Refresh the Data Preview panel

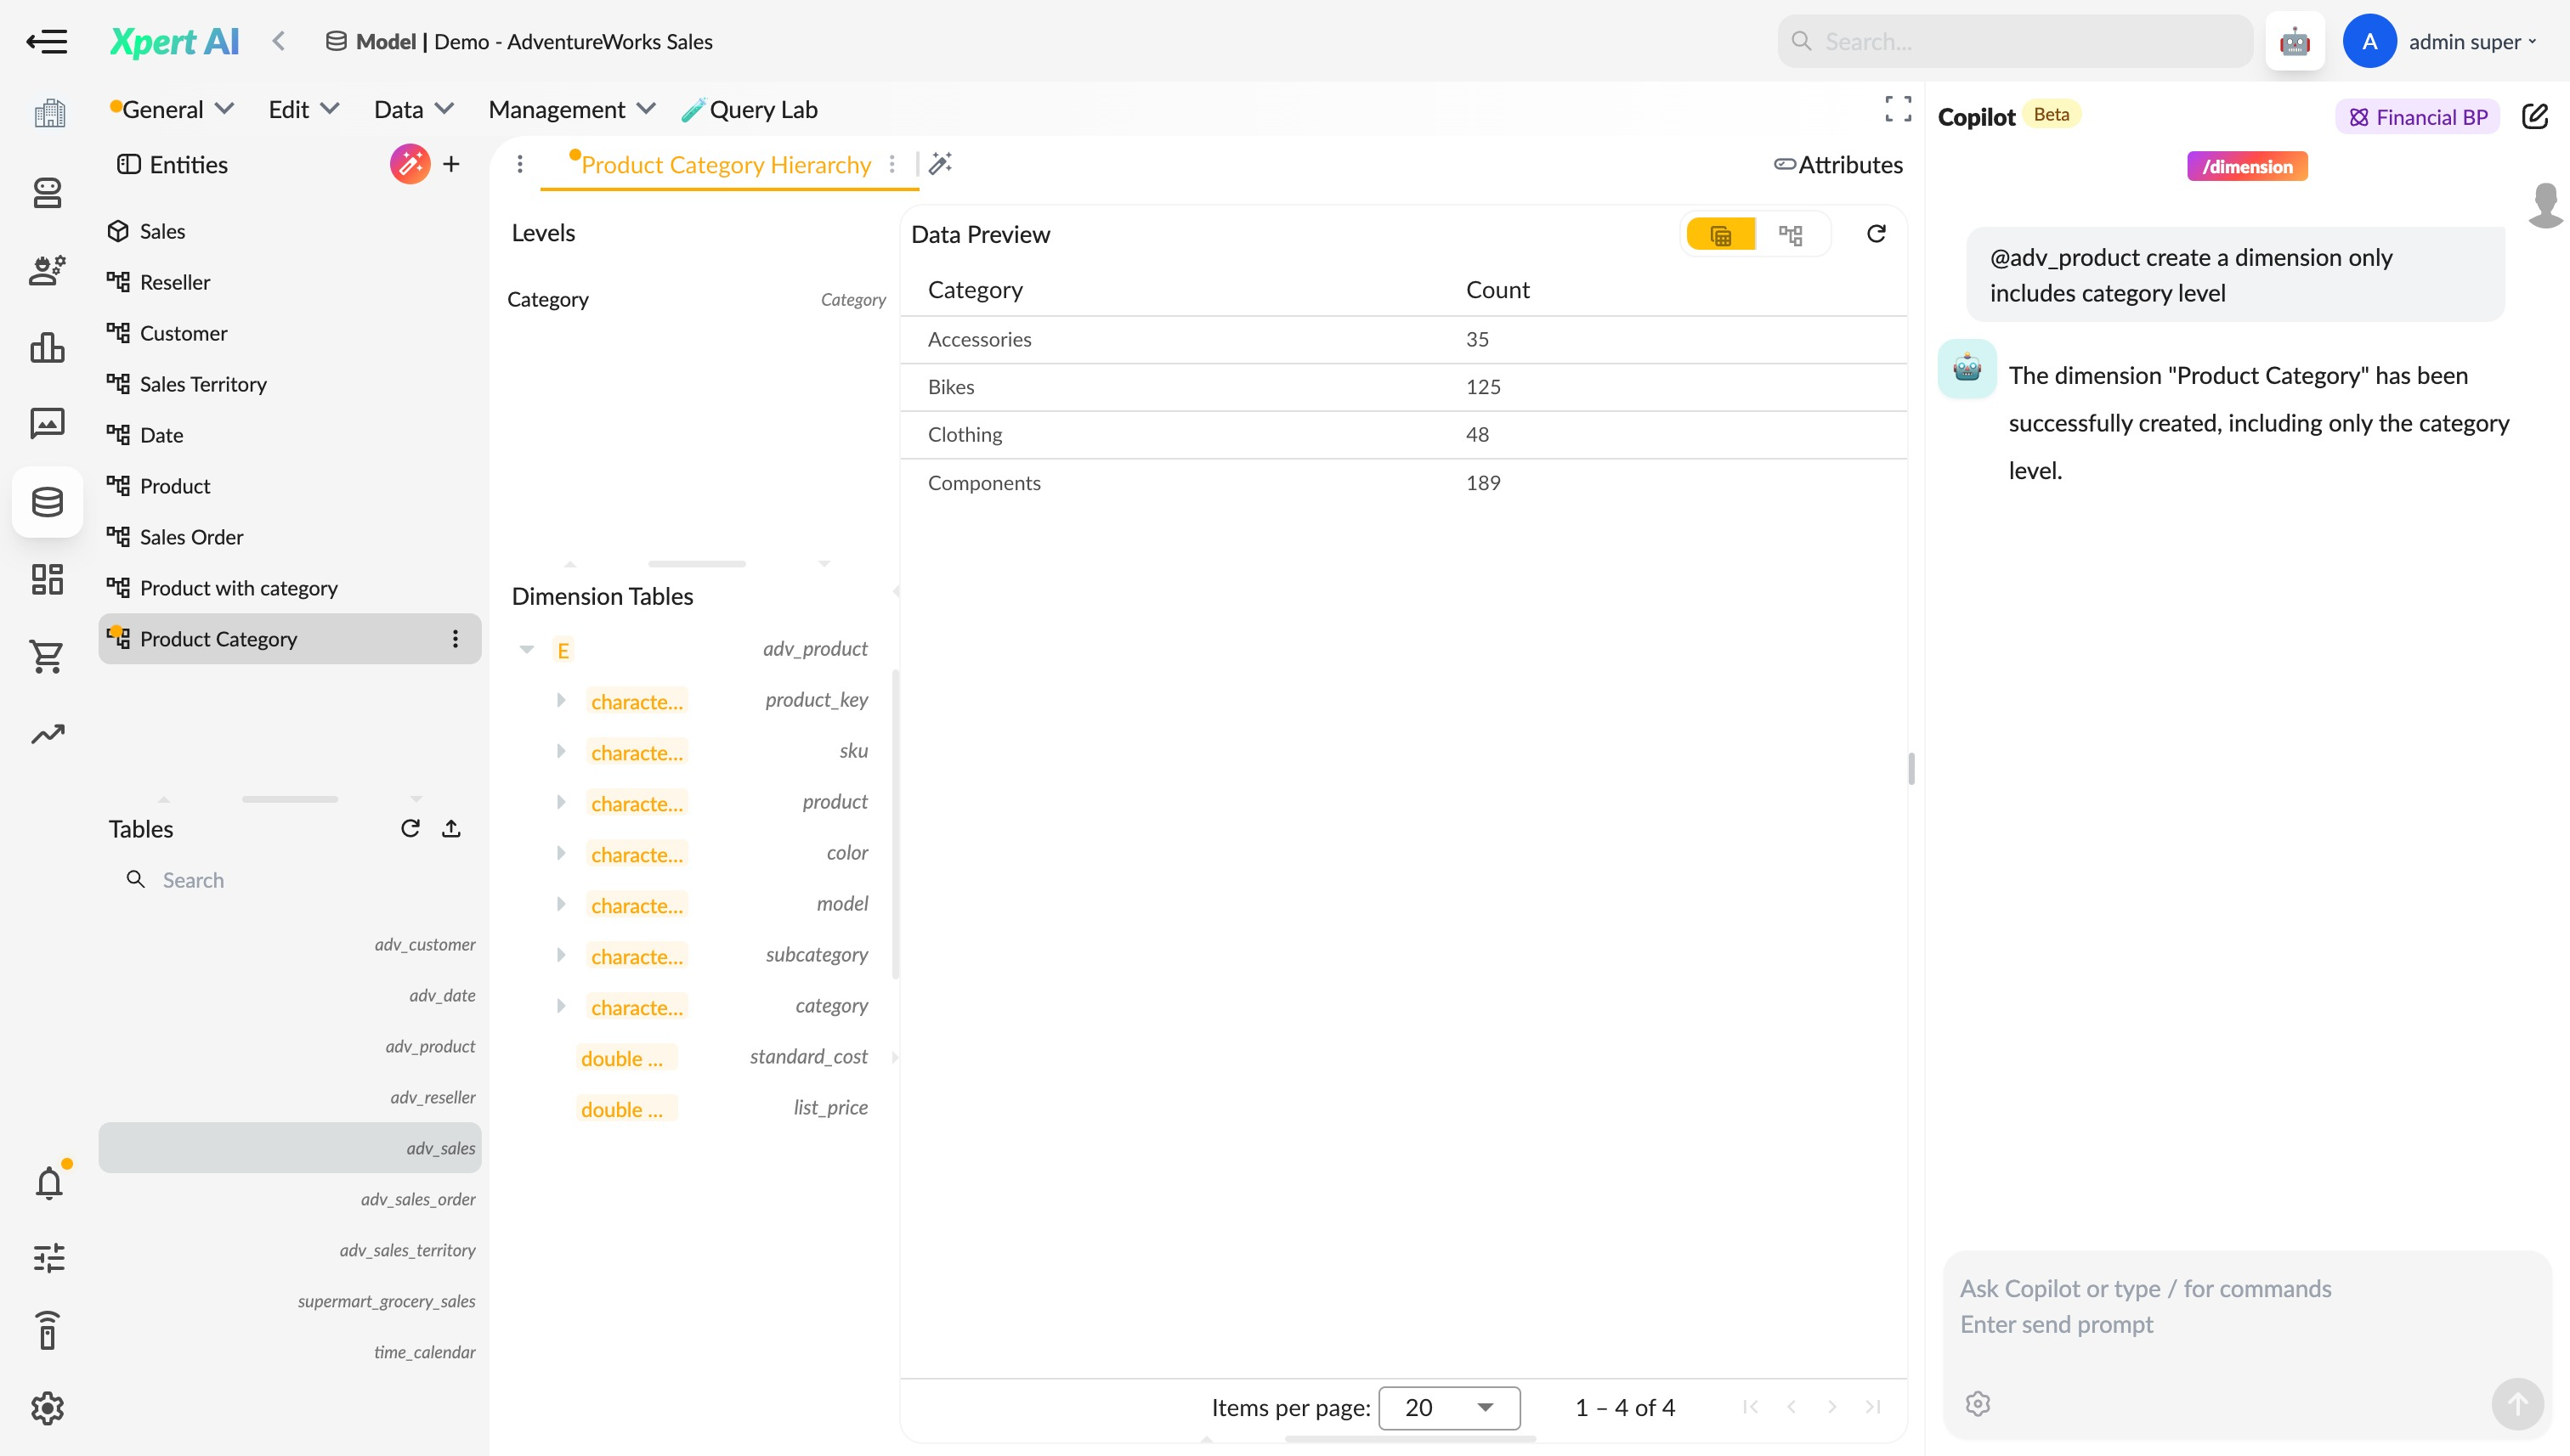point(1876,234)
